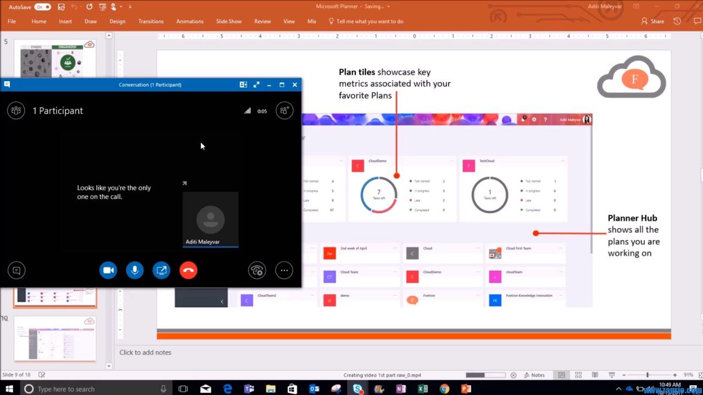Turn on video in Skype call

(x=108, y=270)
